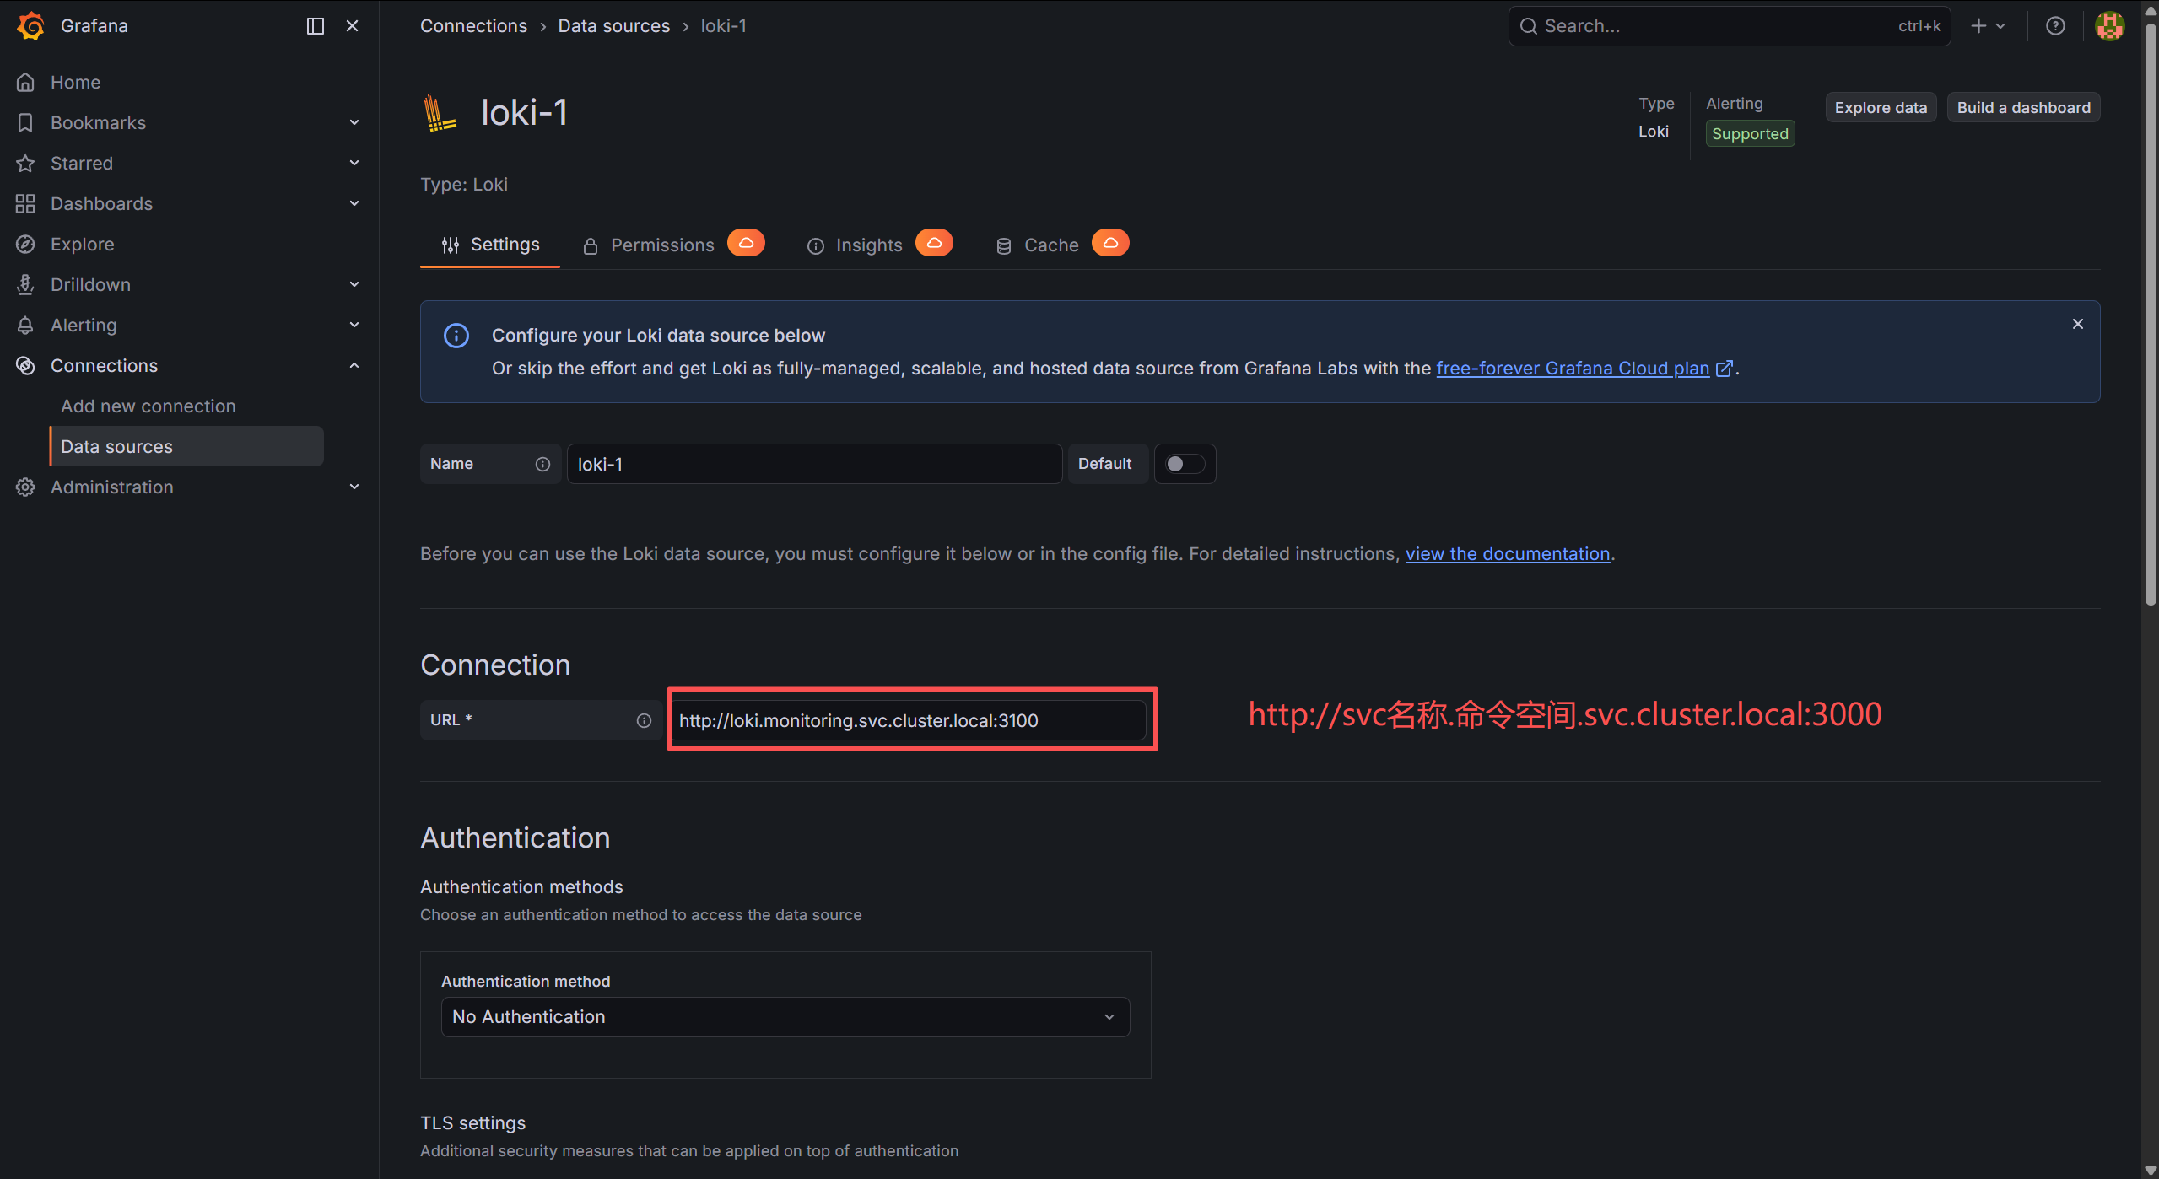Switch to the Insights tab
This screenshot has height=1179, width=2159.
(x=880, y=245)
